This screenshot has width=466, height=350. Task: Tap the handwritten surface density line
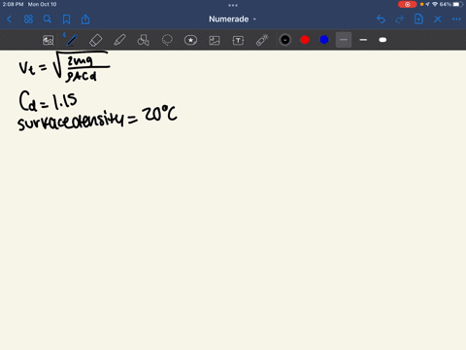[97, 118]
